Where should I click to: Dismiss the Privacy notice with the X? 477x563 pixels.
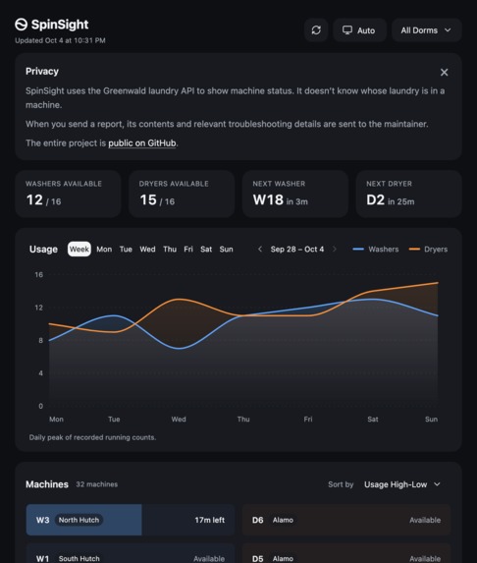click(x=444, y=72)
